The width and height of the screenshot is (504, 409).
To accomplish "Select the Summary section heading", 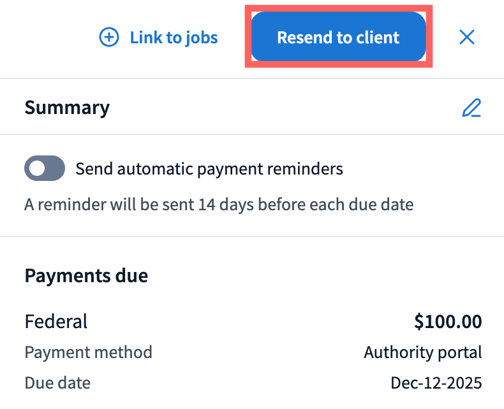I will (67, 108).
